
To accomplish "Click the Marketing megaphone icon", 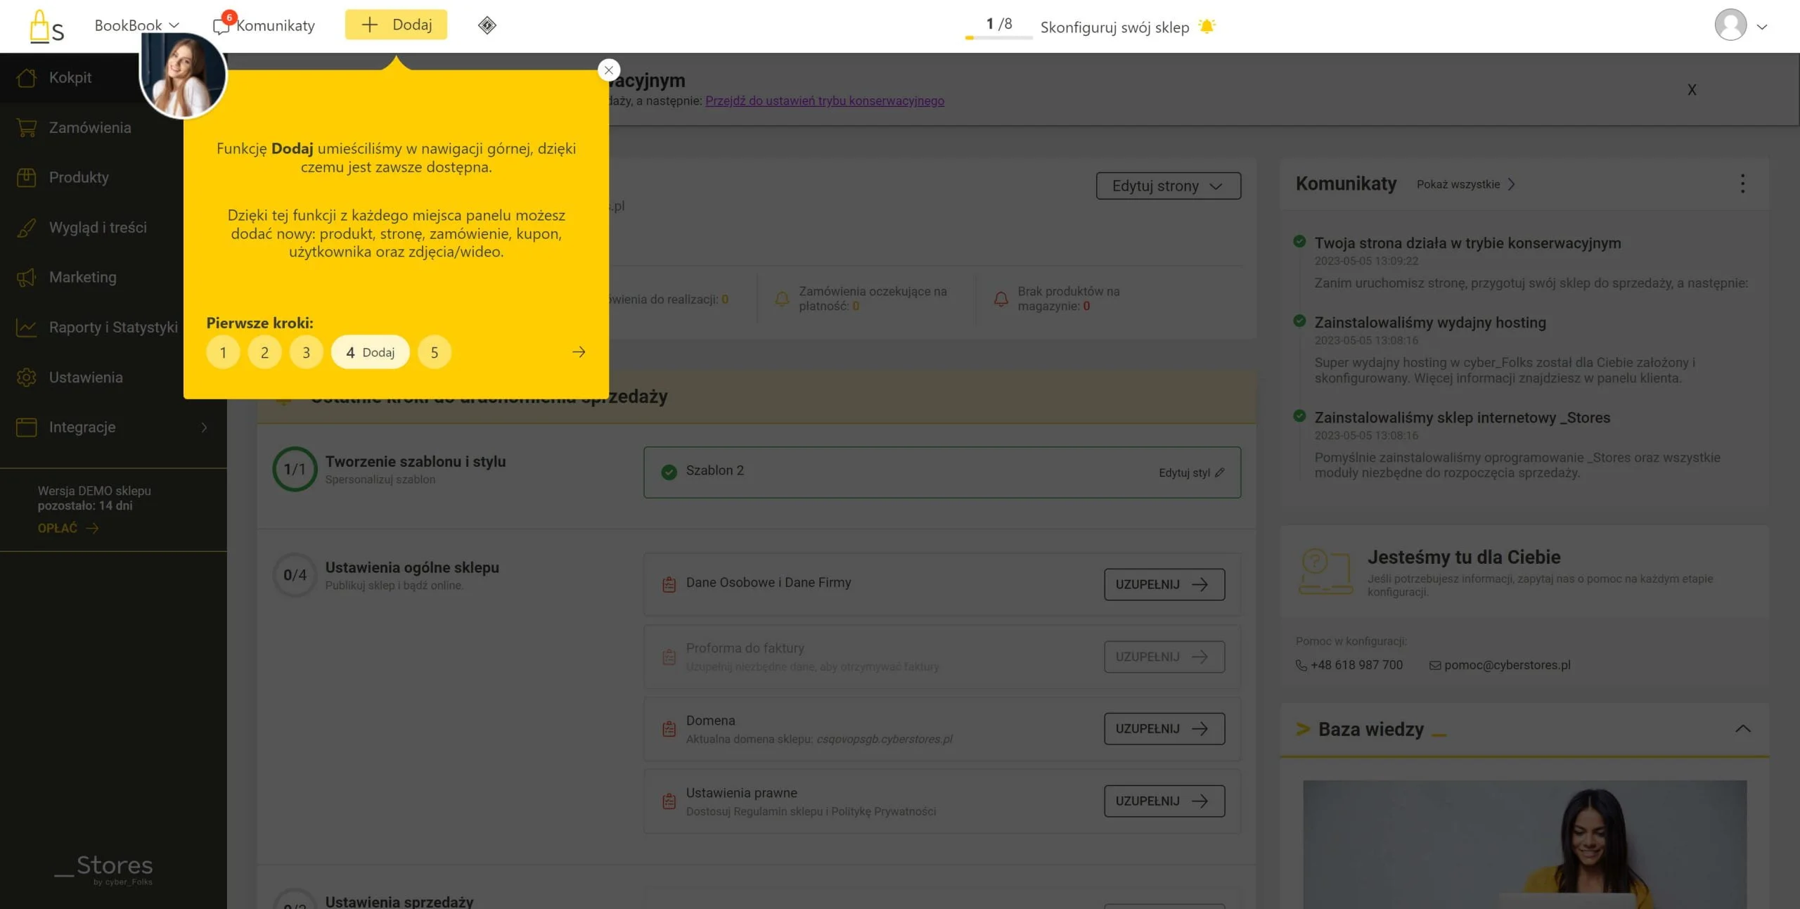I will [x=26, y=277].
